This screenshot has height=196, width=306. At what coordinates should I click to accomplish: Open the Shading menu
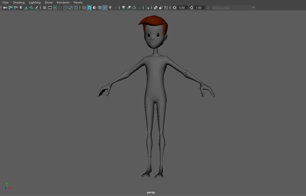click(x=19, y=2)
